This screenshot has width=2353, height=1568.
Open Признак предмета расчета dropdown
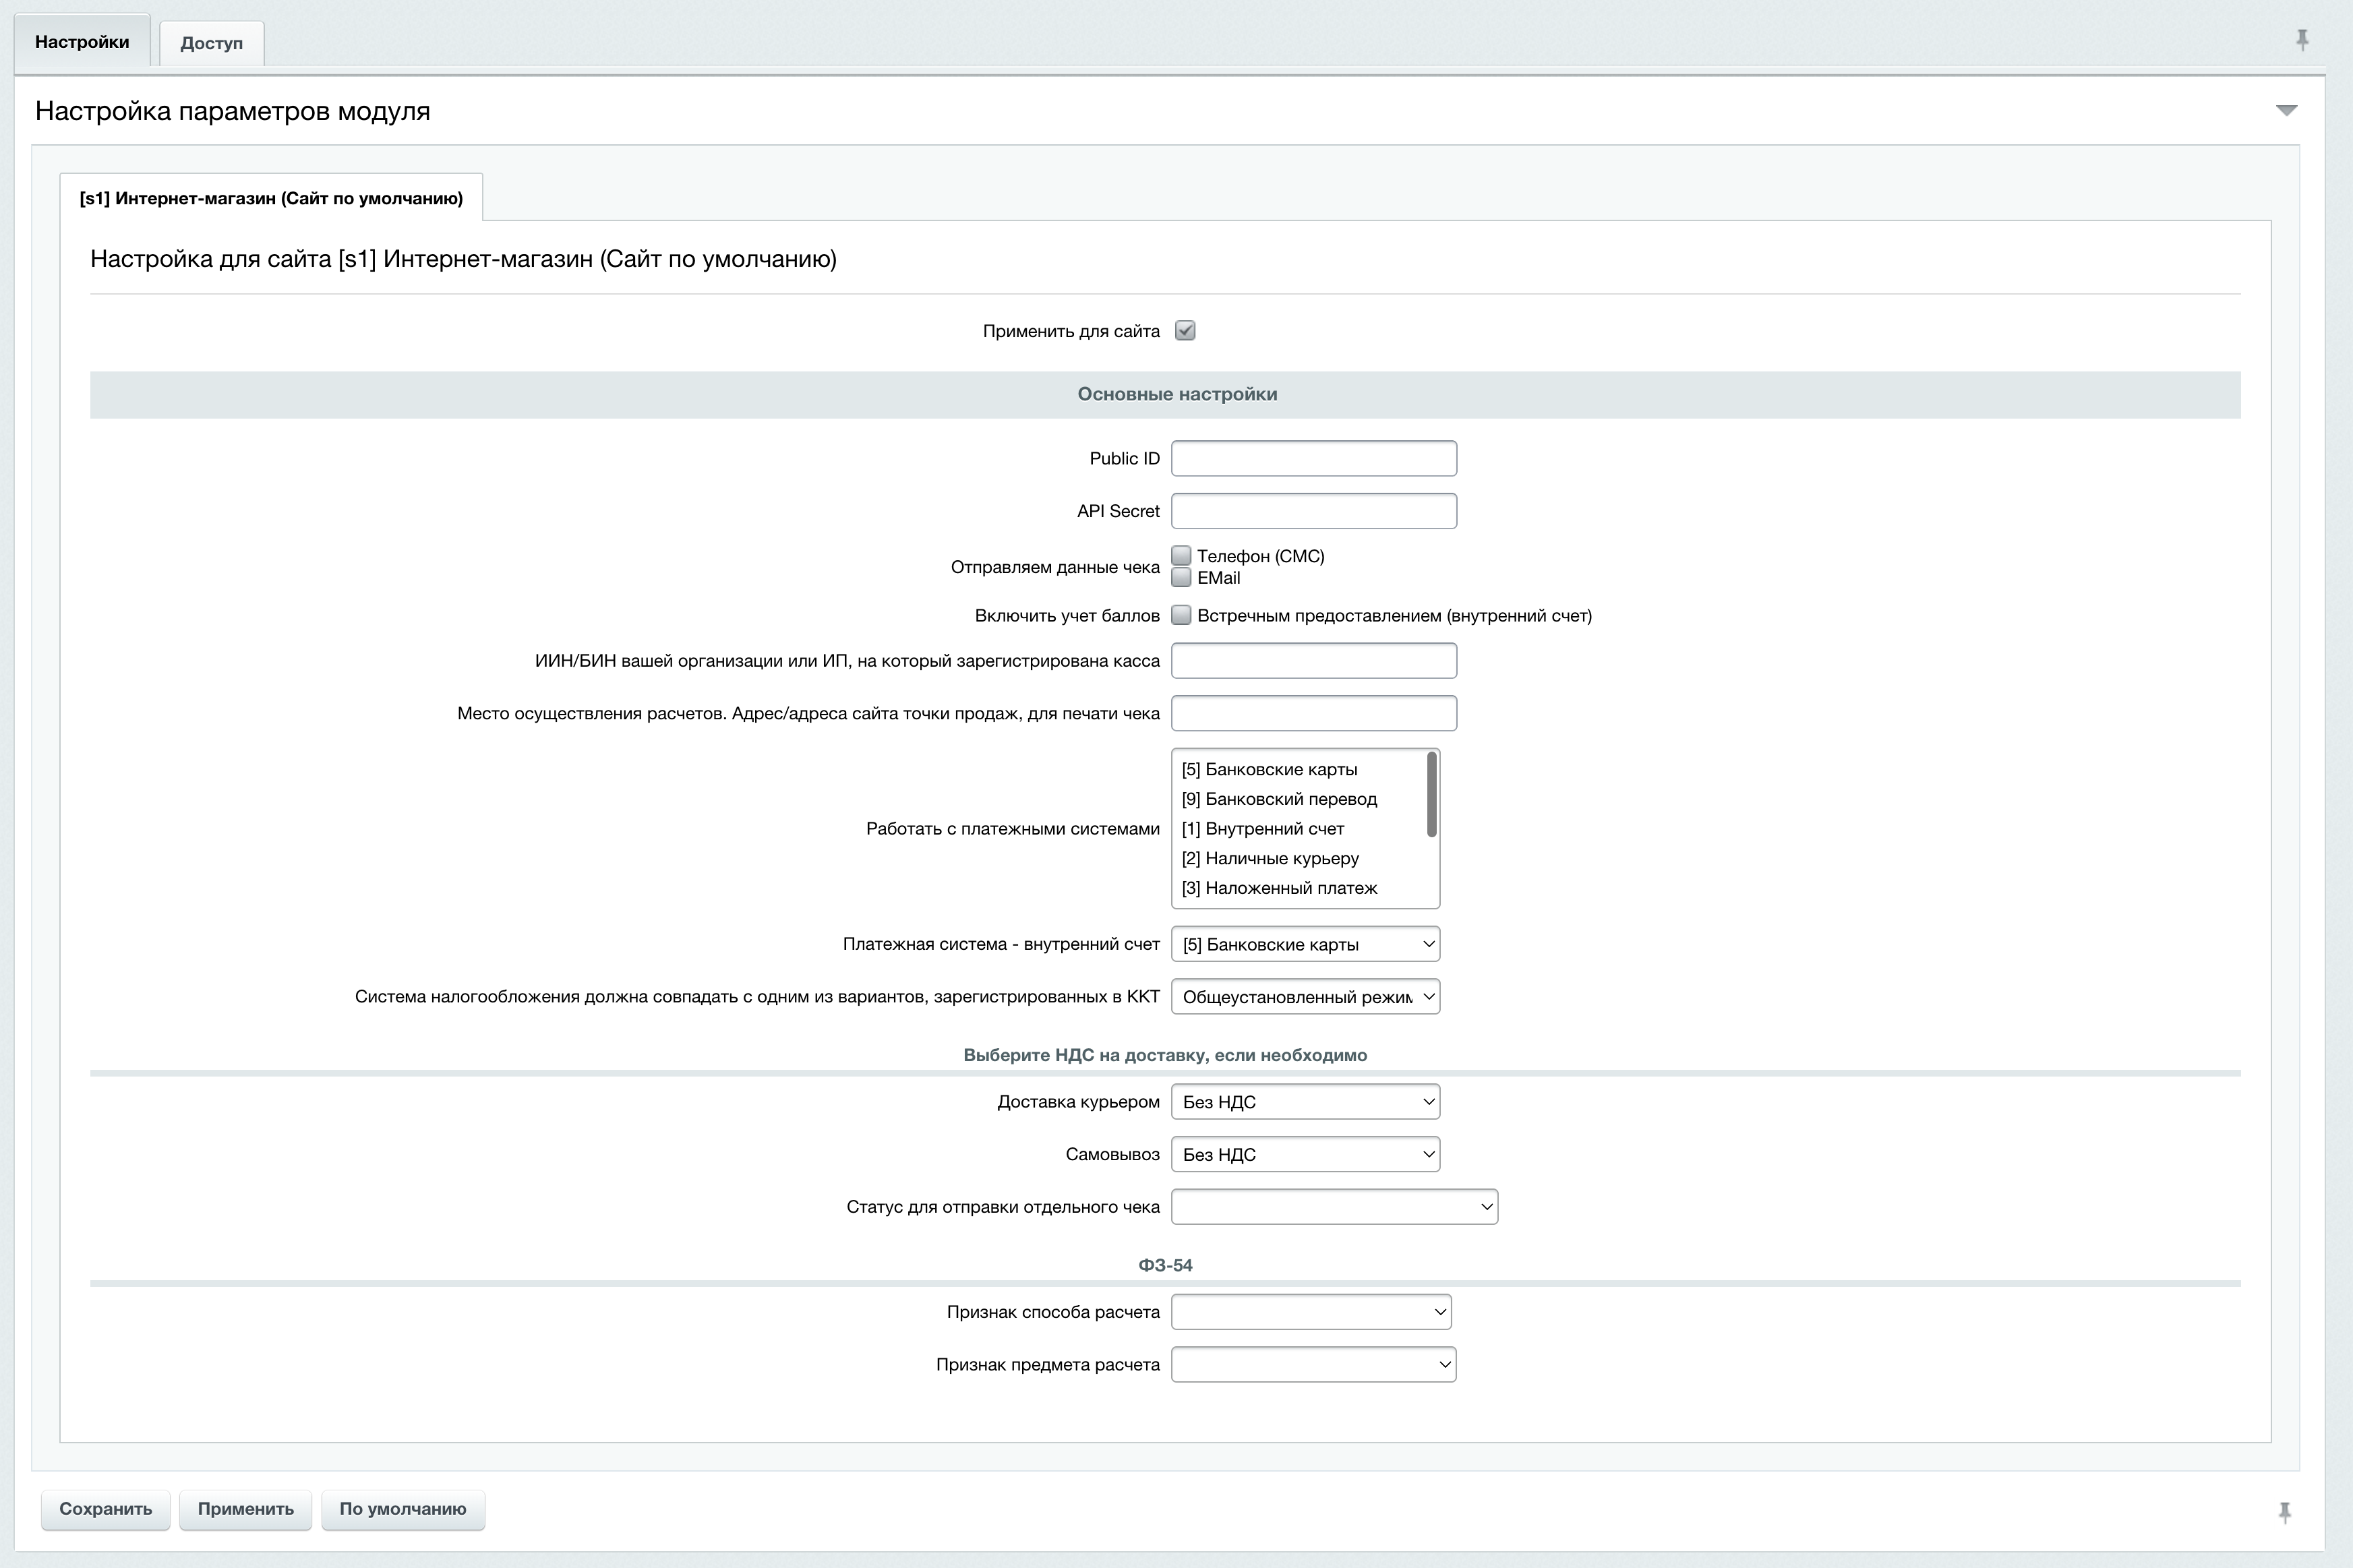[1313, 1365]
